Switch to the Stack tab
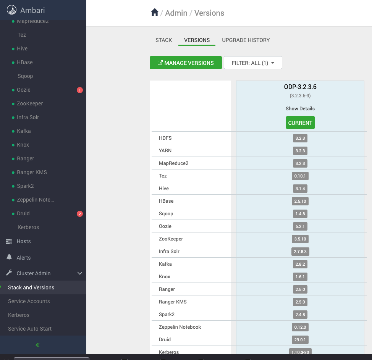The image size is (372, 360). 164,40
